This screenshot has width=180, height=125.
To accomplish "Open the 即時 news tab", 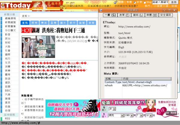I will 34,23.
